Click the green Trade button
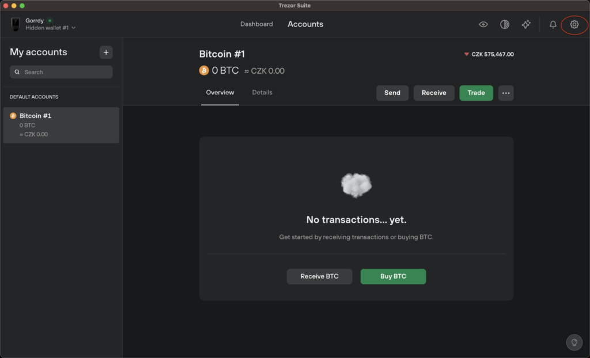This screenshot has width=590, height=358. tap(476, 93)
